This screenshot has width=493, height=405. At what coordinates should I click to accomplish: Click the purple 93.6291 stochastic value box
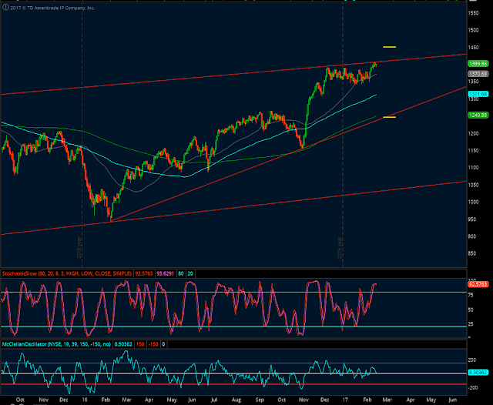165,273
